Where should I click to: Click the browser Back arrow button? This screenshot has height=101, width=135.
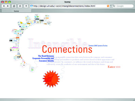pyautogui.click(x=4, y=6)
